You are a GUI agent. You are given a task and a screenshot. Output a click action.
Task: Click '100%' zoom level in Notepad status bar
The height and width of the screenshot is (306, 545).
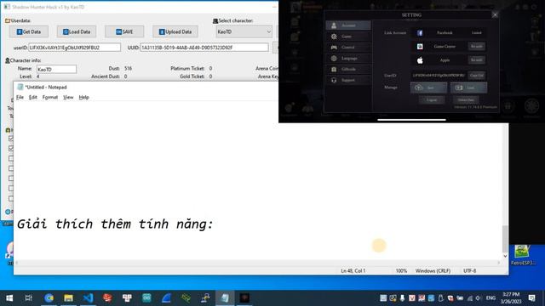coord(401,270)
